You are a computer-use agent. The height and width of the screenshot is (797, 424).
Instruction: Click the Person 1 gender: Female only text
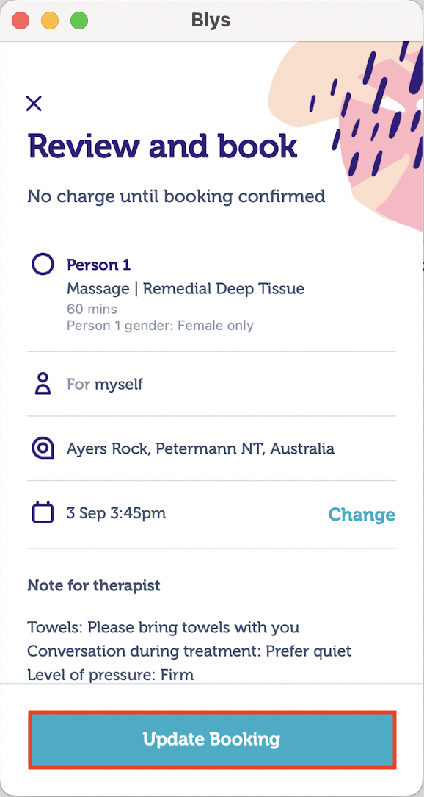click(x=160, y=325)
